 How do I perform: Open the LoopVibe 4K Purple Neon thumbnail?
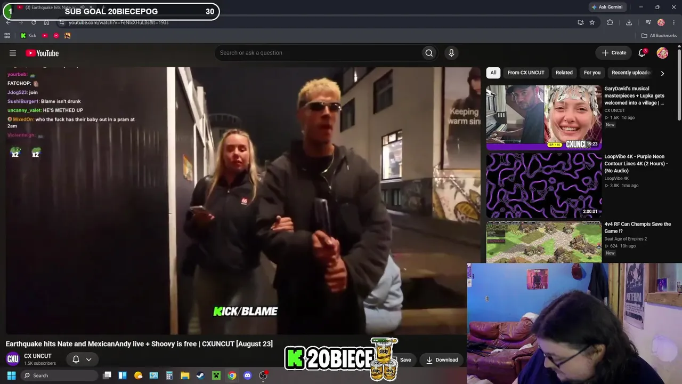click(x=543, y=186)
